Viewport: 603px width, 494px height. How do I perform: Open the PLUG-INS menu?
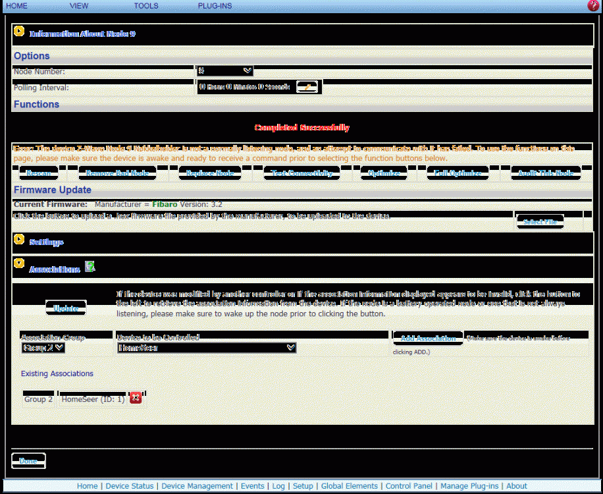(215, 5)
